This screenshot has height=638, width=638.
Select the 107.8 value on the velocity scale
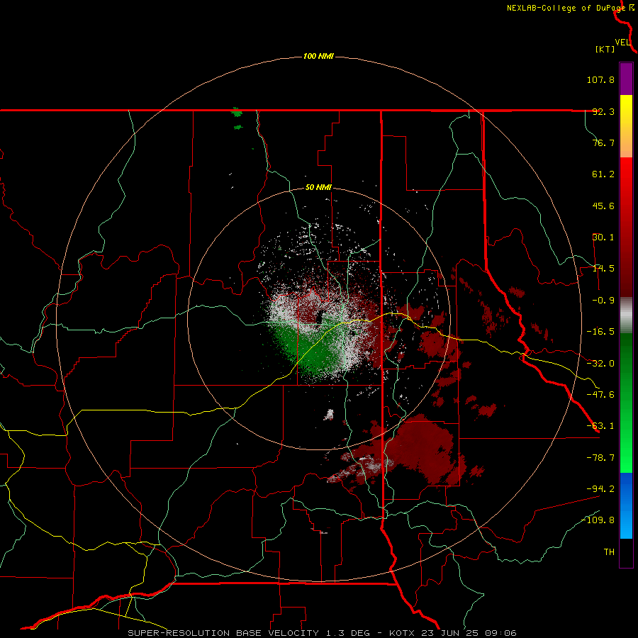[600, 79]
